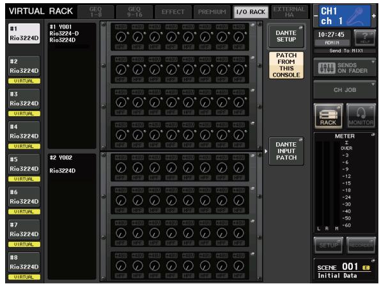
Task: Select rack #2 Rio3224D
Action: [24, 66]
